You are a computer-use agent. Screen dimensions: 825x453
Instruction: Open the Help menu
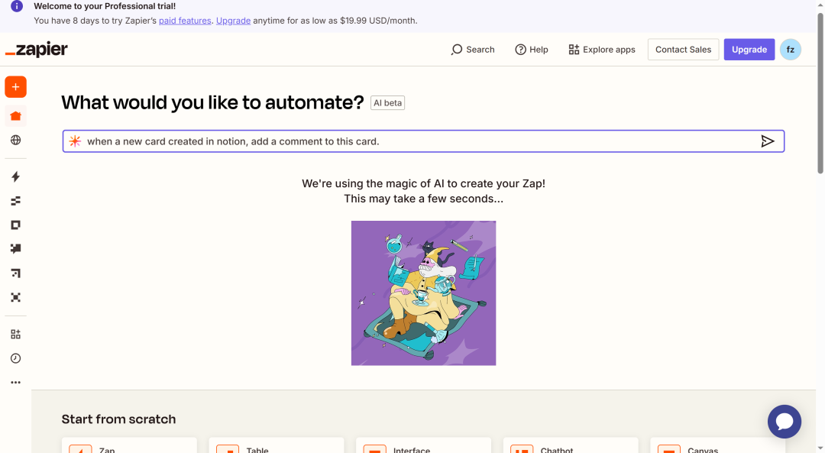click(x=532, y=50)
